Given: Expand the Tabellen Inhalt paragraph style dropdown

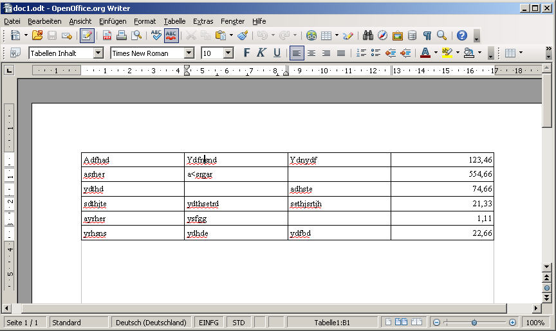Looking at the screenshot, I should point(98,53).
